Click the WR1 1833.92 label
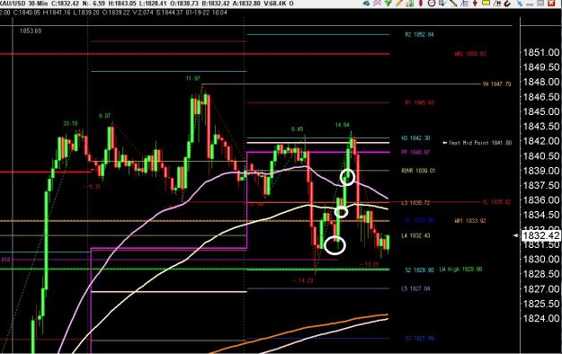The width and height of the screenshot is (562, 354). tap(470, 221)
